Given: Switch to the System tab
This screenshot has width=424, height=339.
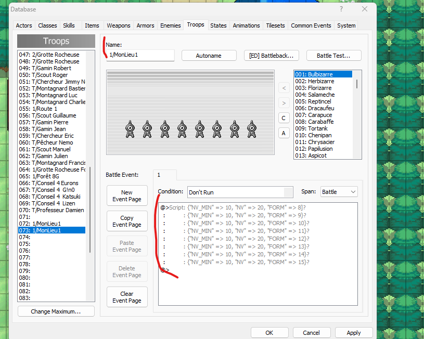Looking at the screenshot, I should [346, 25].
